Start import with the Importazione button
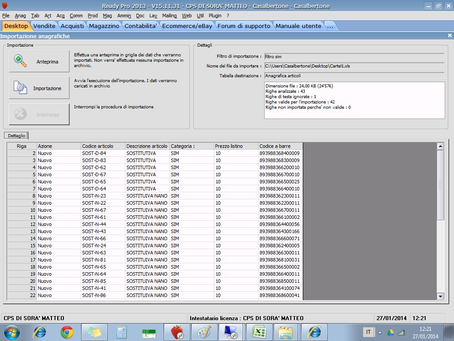This screenshot has width=454, height=341. tap(39, 88)
